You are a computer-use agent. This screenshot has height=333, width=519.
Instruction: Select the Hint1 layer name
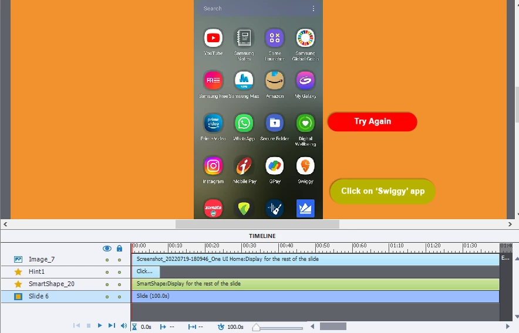[x=36, y=271]
